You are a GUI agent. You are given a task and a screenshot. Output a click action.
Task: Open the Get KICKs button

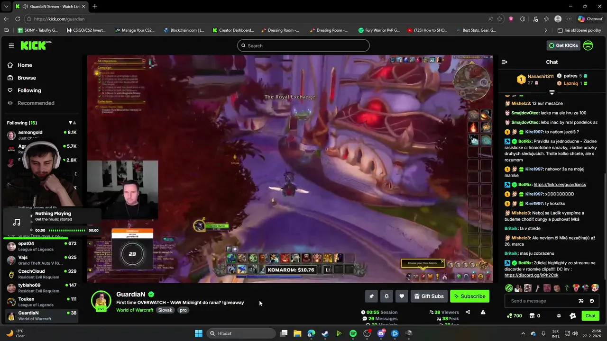563,45
